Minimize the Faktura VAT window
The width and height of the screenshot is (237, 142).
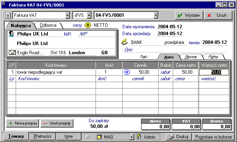(218, 5)
